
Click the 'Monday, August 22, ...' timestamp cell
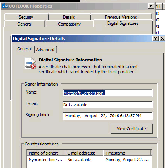pos(127,160)
